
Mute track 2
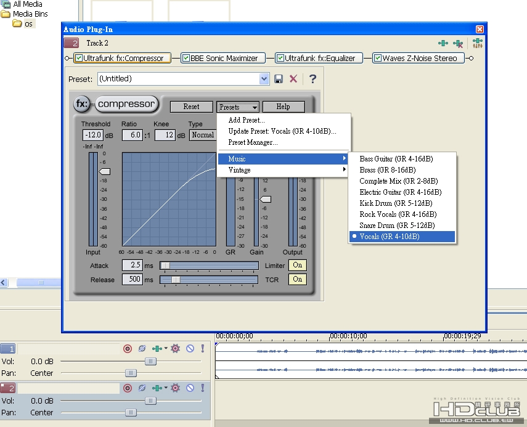(190, 388)
